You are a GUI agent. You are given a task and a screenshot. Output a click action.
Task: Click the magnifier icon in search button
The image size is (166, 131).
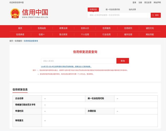click(153, 15)
